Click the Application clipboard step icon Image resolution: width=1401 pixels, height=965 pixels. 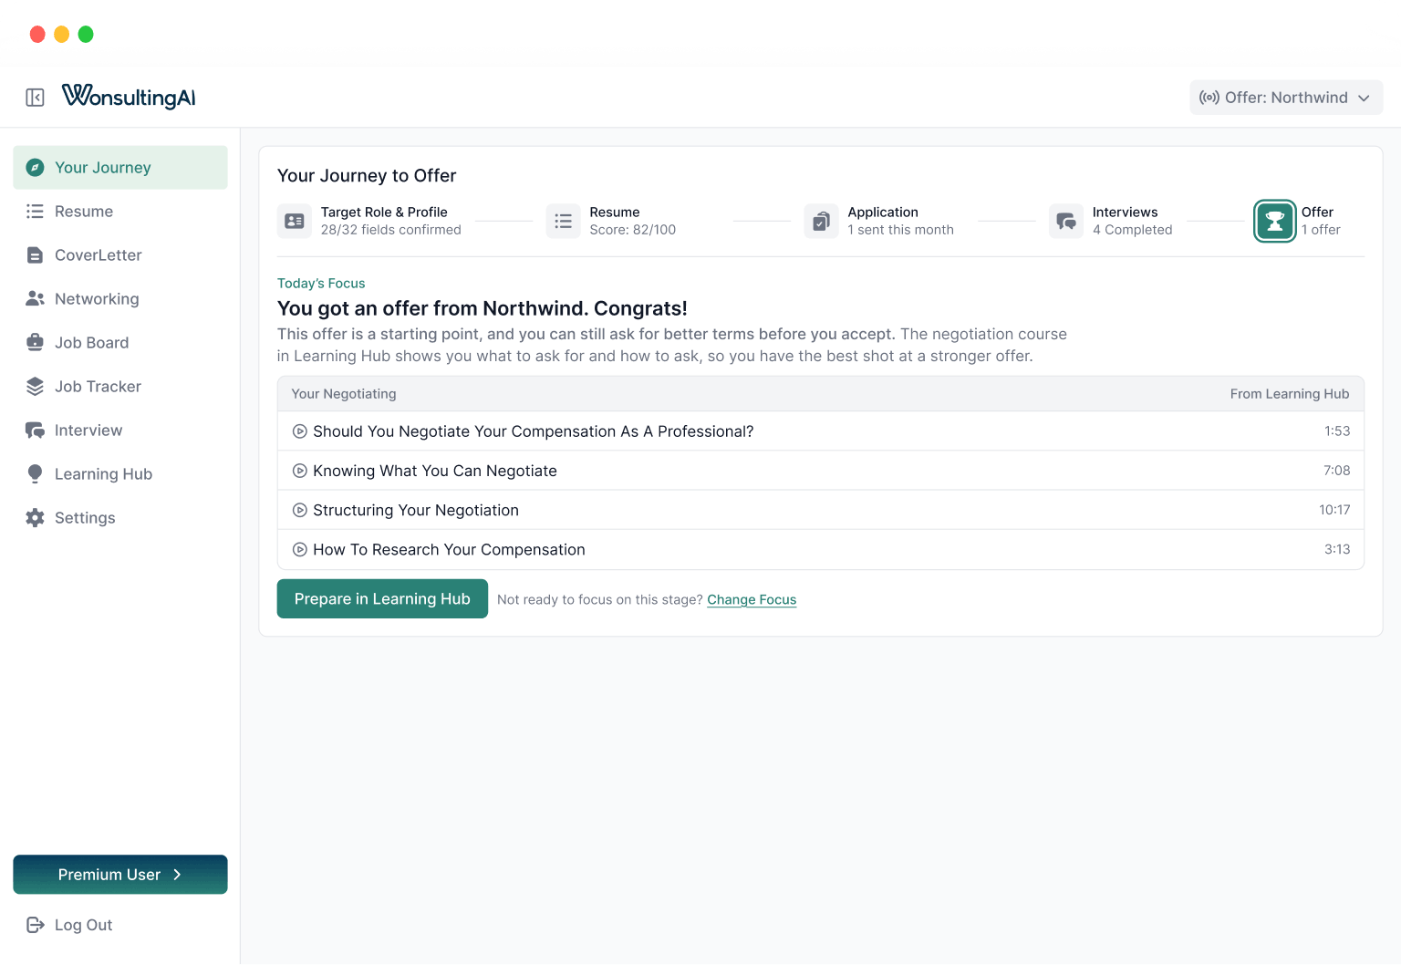pos(821,221)
